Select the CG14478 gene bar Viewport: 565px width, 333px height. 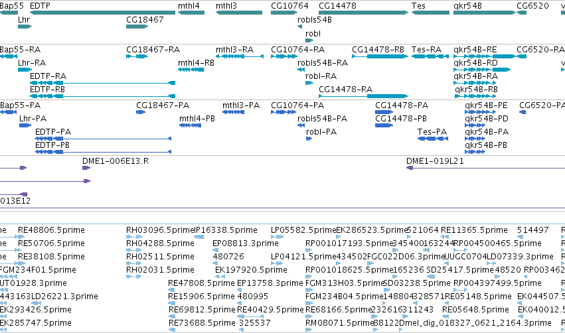[363, 13]
